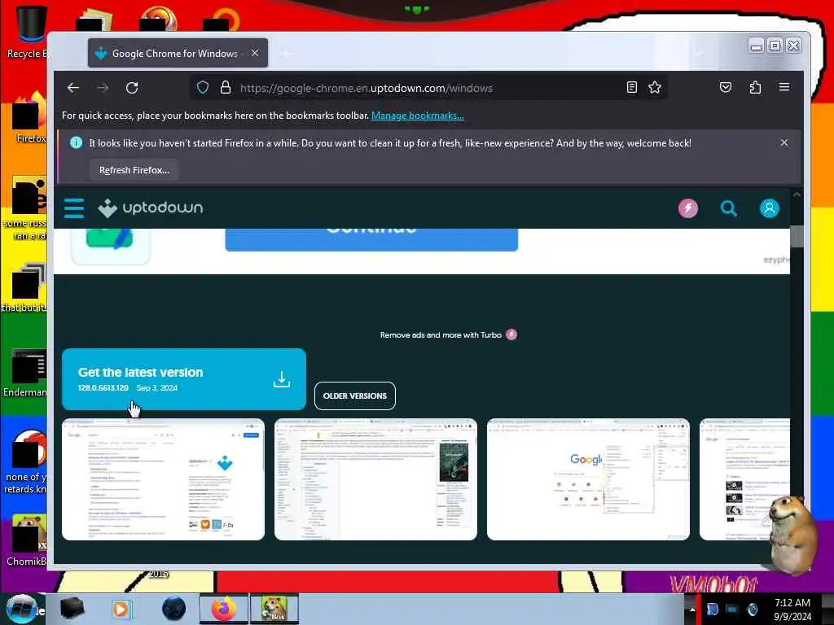
Task: Click scrollbar up arrow
Action: click(x=797, y=194)
